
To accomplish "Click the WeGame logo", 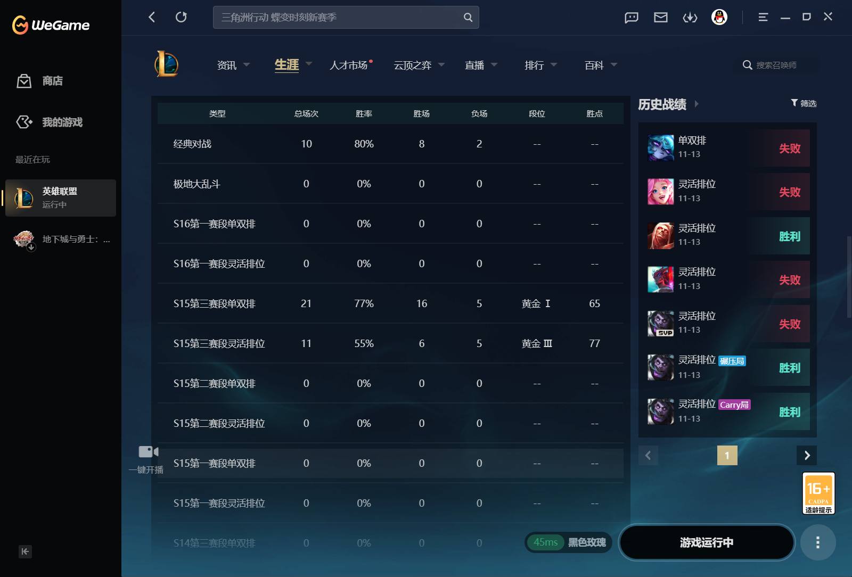I will 51,24.
